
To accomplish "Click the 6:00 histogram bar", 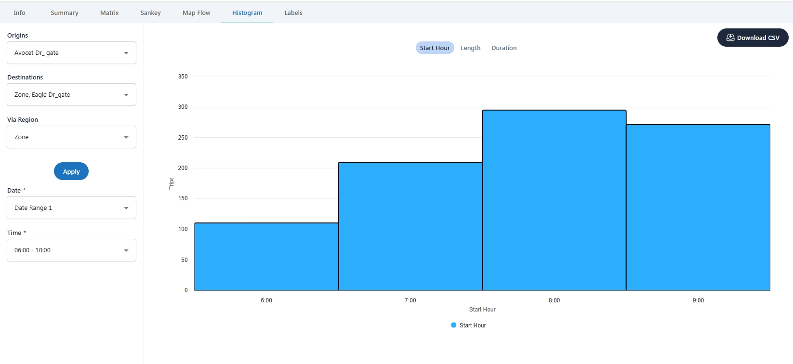I will pos(266,257).
